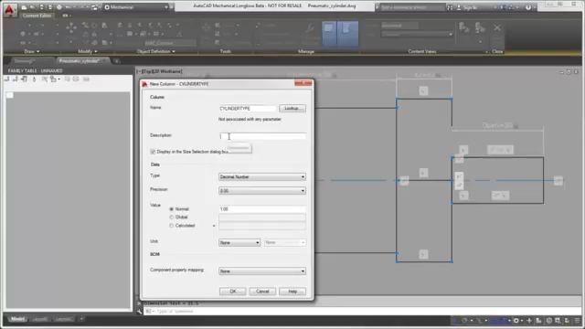
Task: Select the Content Editor ribbon tab
Action: (x=37, y=16)
